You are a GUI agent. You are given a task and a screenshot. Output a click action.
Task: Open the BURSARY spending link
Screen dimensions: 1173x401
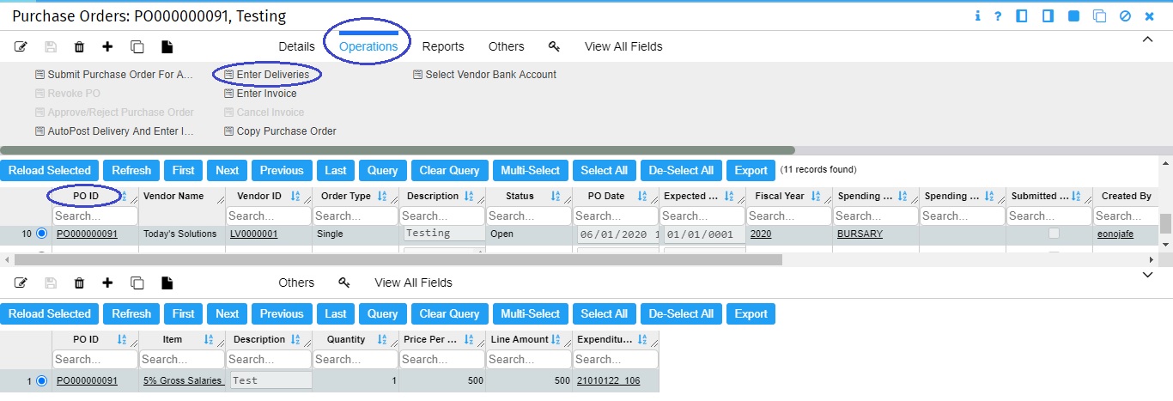tap(860, 234)
